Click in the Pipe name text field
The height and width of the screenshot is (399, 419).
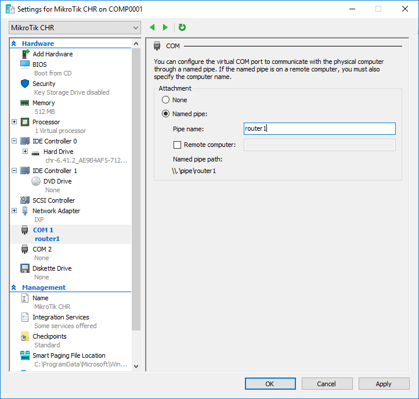click(319, 129)
